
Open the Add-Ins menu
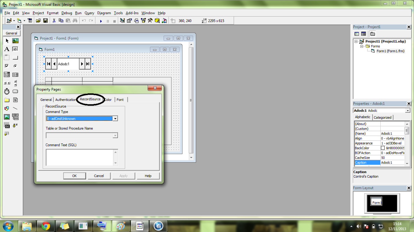pos(132,13)
